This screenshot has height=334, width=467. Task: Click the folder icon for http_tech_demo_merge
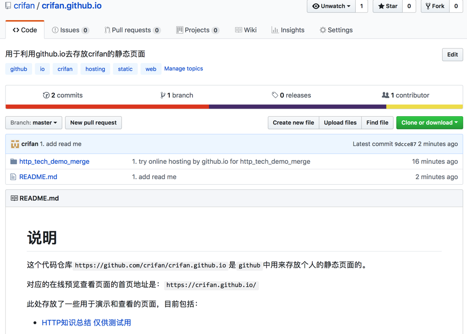point(14,161)
